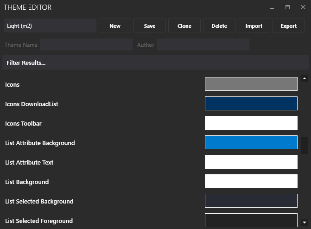Screen dimensions: 311x229
Task: Open the Light (m2) theme dropdown
Action: click(x=50, y=25)
